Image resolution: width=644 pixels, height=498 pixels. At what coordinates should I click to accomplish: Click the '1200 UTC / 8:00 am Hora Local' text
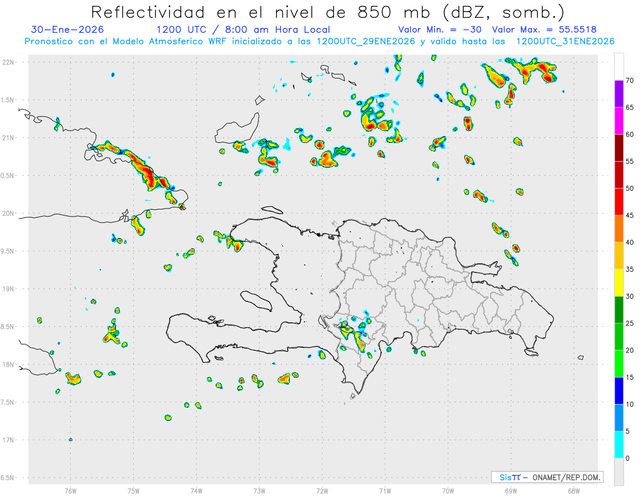243,30
